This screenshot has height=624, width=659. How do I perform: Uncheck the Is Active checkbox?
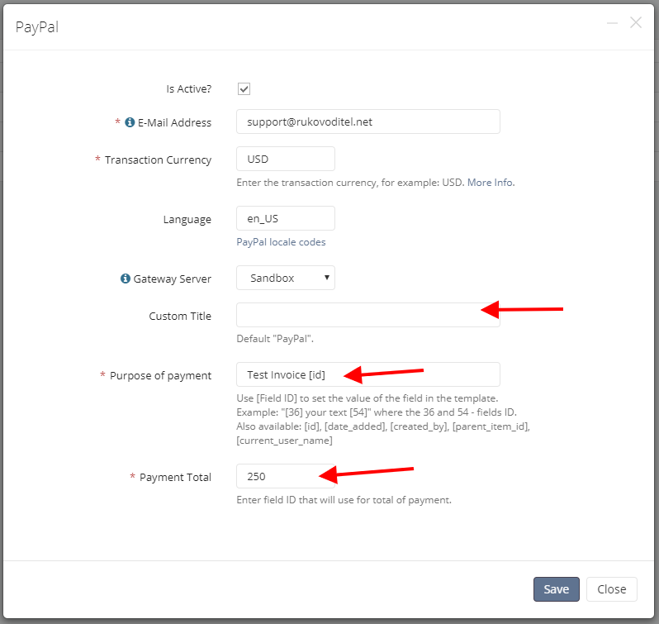coord(244,88)
